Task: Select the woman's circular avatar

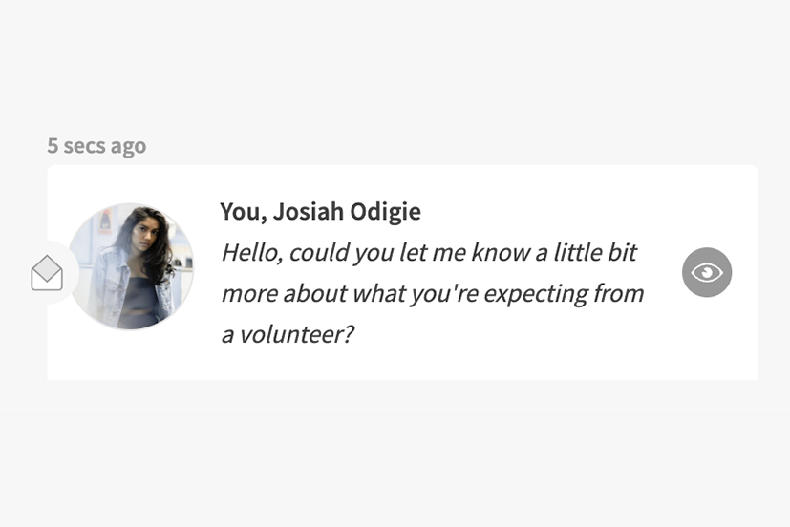Action: click(x=131, y=266)
